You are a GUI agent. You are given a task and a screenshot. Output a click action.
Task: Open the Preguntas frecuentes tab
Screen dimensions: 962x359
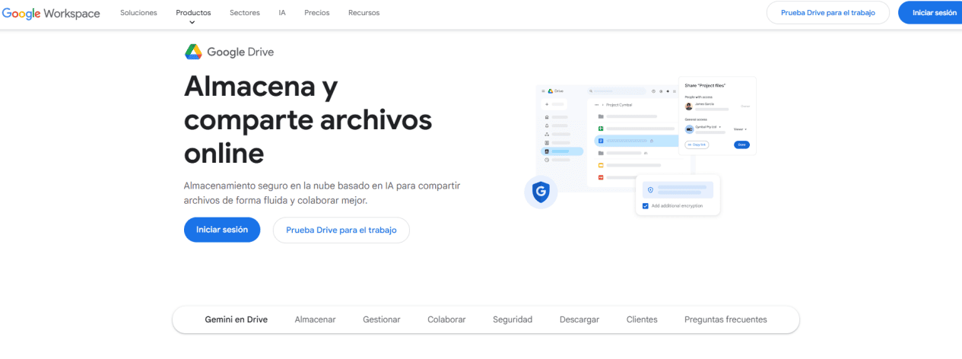725,319
